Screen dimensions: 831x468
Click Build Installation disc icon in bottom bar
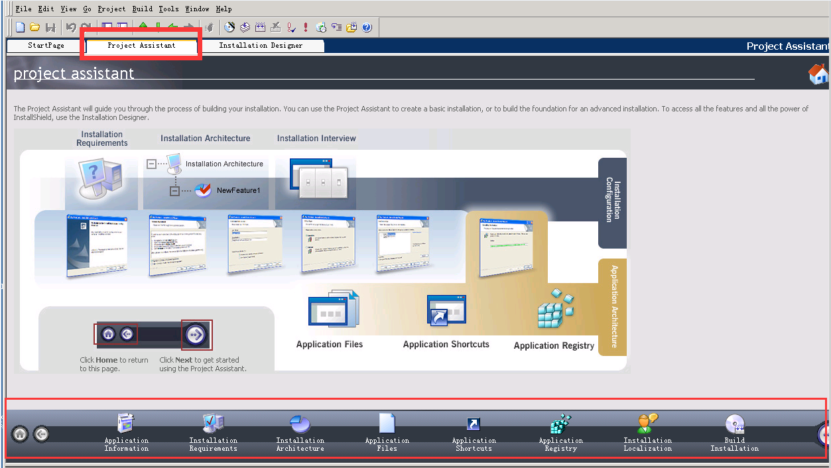coord(734,424)
